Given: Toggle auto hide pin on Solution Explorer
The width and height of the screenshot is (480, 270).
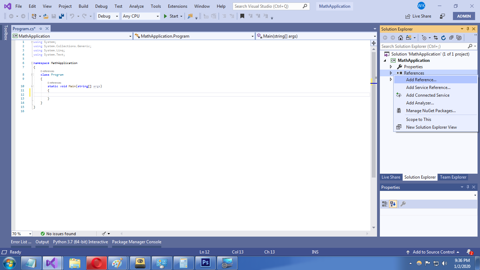Looking at the screenshot, I should pyautogui.click(x=468, y=29).
